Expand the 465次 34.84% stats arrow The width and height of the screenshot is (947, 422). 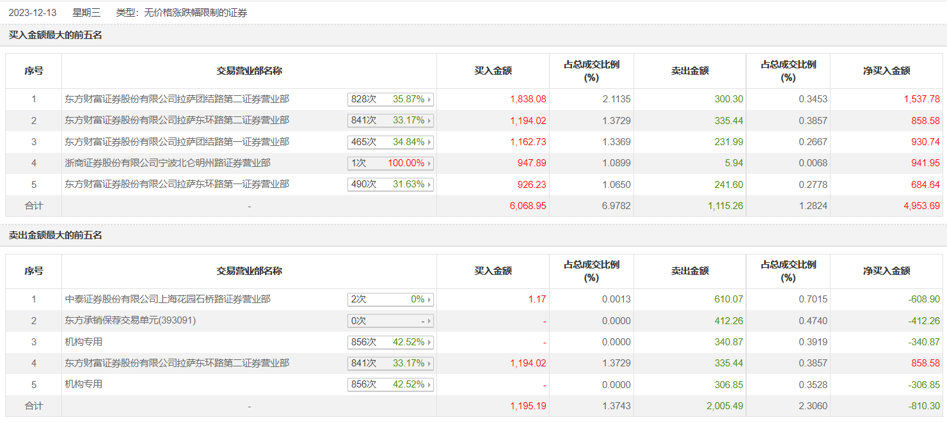pos(429,142)
